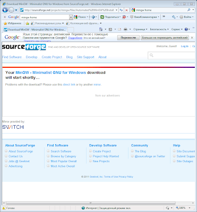Click the Blog navigation link
Viewport: 197px width, 212px height.
click(70, 57)
